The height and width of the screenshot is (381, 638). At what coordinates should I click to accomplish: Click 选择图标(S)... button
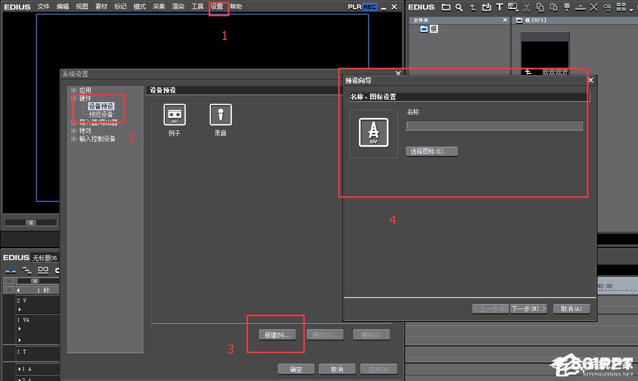[432, 151]
